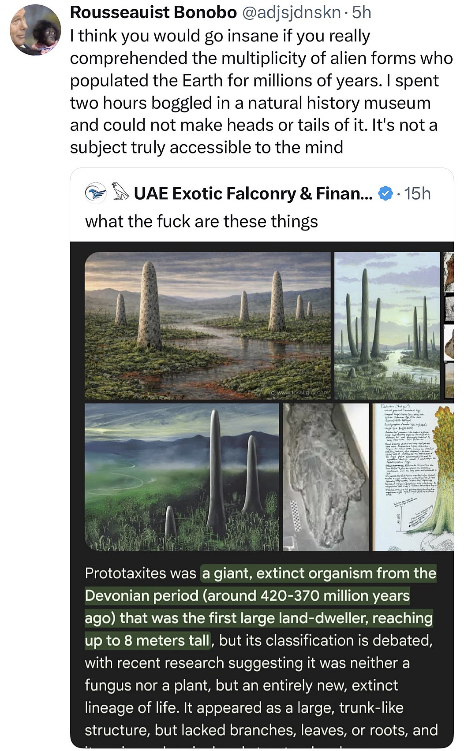Open the 5h tweet timestamp

point(362,12)
